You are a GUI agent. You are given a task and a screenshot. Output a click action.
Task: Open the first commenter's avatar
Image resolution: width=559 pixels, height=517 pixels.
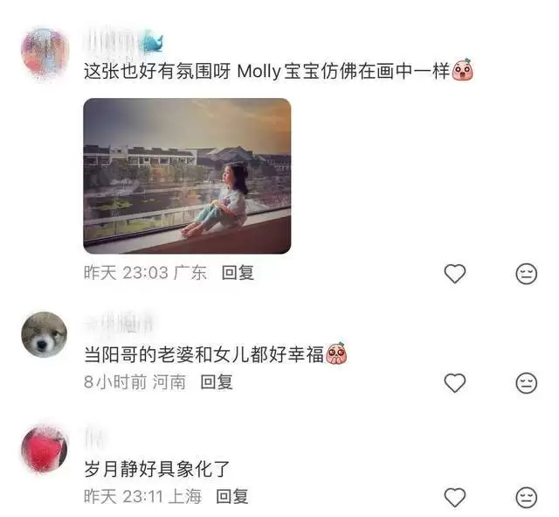coord(45,52)
